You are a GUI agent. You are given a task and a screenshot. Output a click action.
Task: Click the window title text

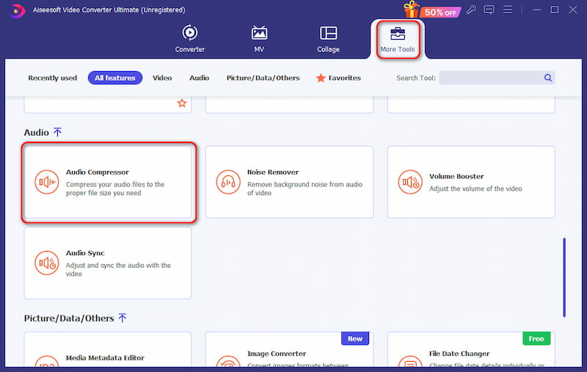[x=109, y=10]
